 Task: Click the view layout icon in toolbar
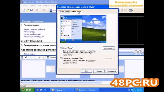point(130,10)
